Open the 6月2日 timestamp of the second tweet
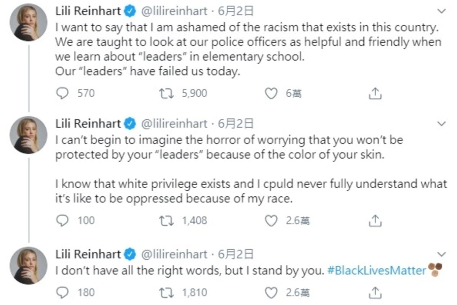 point(236,124)
